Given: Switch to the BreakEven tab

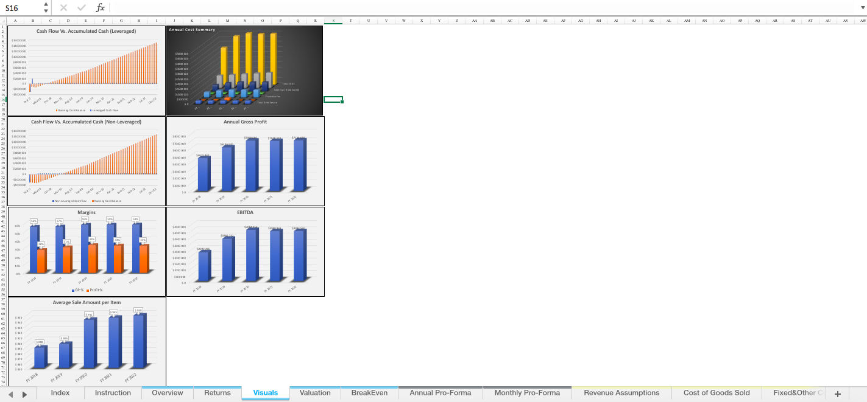Looking at the screenshot, I should (369, 393).
